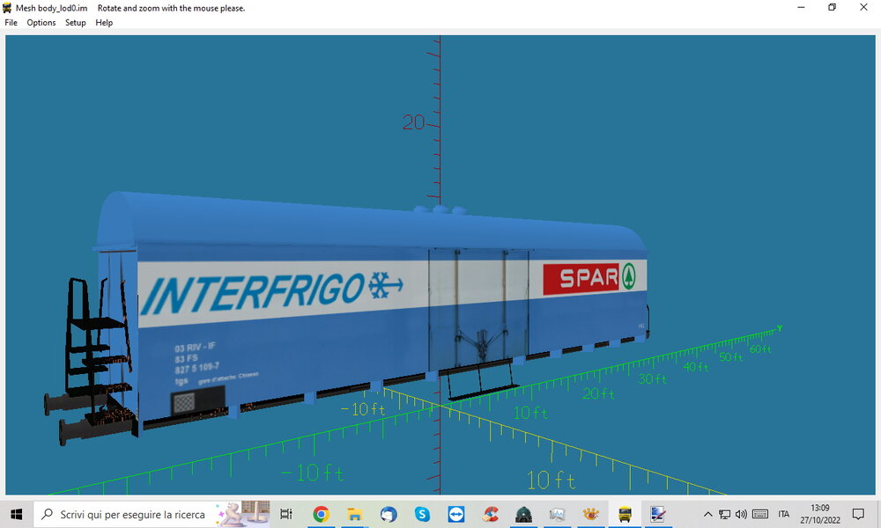Screen dimensions: 881x528
Task: Click the mesh viewer app icon in title bar
Action: (x=7, y=8)
